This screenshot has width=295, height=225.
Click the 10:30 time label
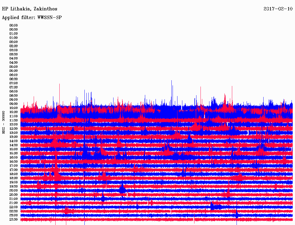pyautogui.click(x=14, y=112)
